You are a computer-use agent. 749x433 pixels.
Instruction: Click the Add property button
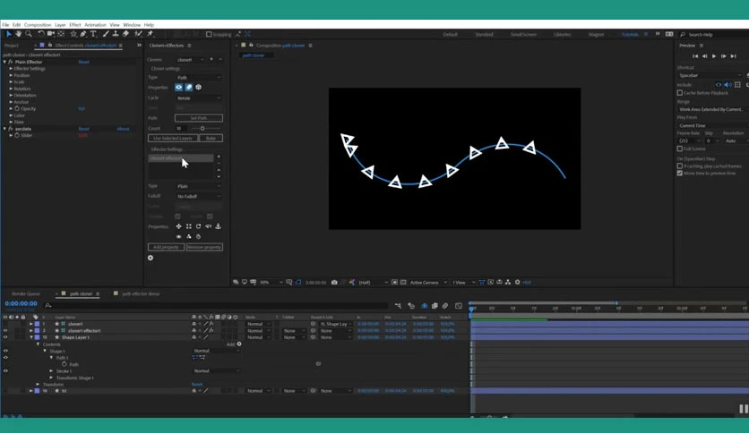coord(166,247)
